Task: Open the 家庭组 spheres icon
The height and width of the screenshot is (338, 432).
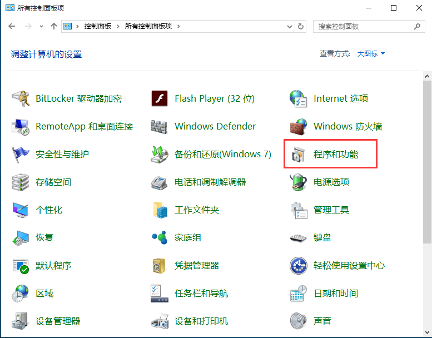Action: 160,237
